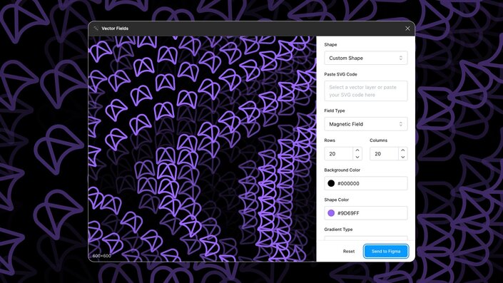Click the Columns value field

(x=385, y=154)
